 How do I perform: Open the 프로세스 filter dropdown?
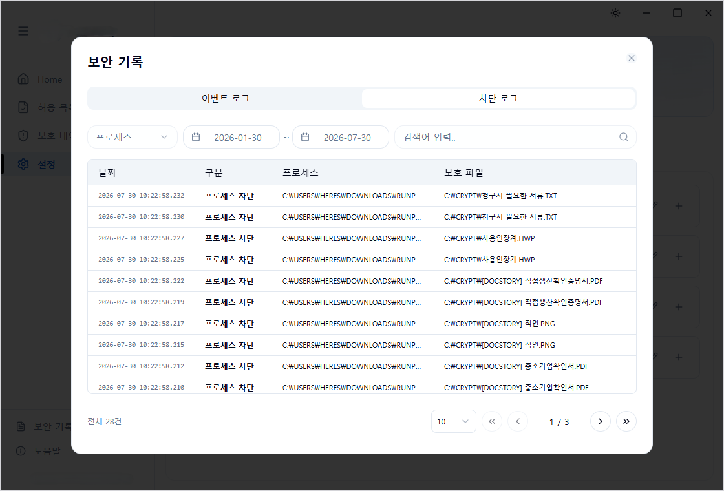(x=132, y=137)
